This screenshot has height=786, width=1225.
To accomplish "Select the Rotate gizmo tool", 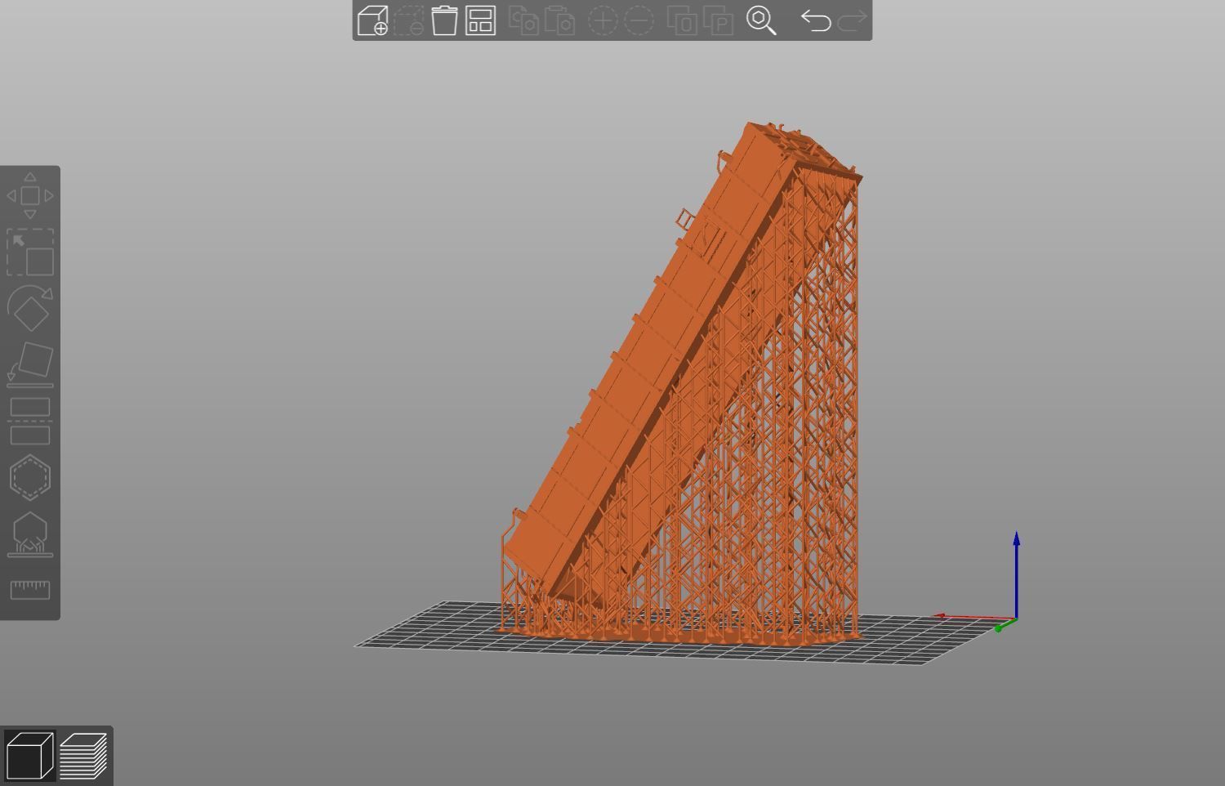I will tap(30, 308).
